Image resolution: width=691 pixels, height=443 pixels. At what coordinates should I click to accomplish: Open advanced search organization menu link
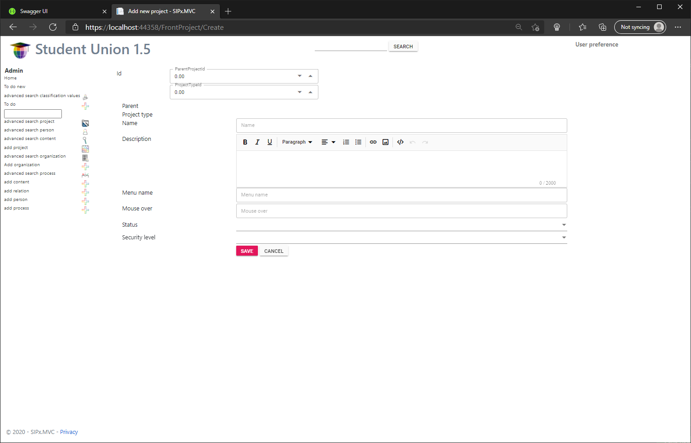35,156
